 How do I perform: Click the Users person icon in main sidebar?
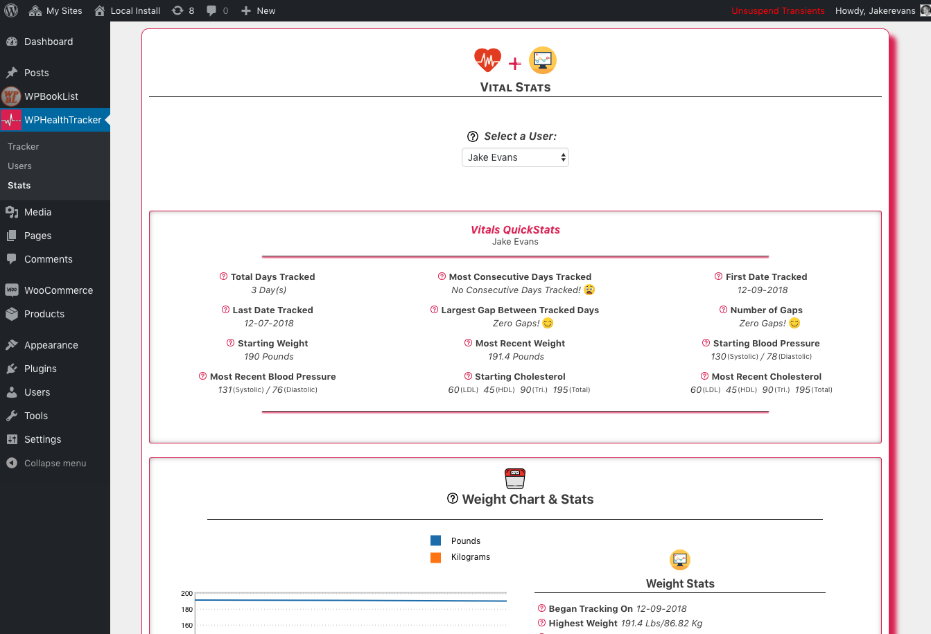[12, 392]
